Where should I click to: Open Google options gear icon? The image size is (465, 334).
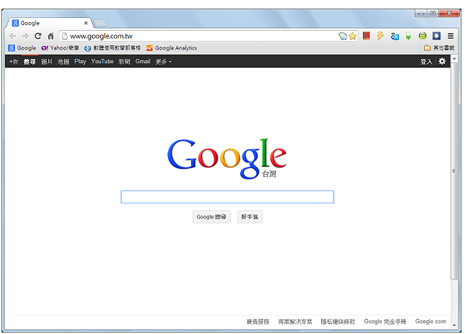pyautogui.click(x=442, y=61)
